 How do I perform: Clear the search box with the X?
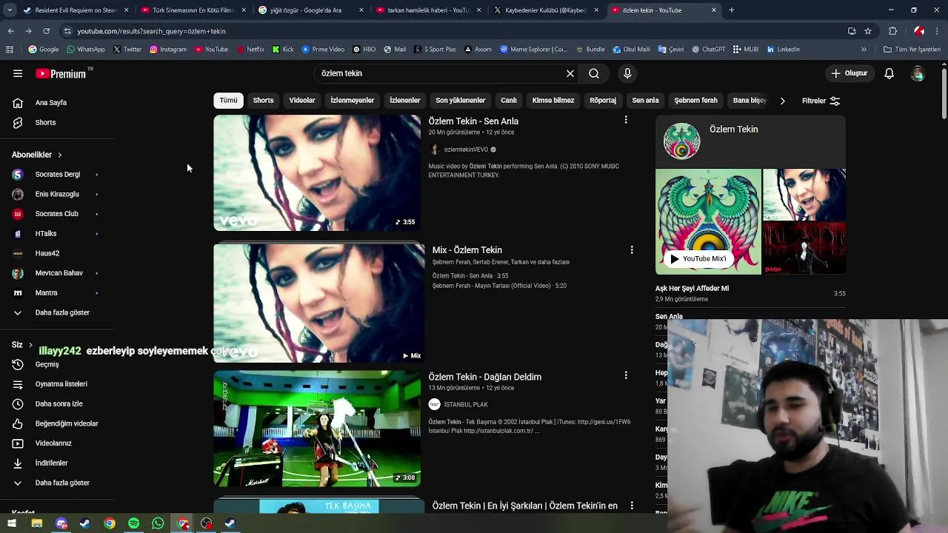tap(570, 73)
